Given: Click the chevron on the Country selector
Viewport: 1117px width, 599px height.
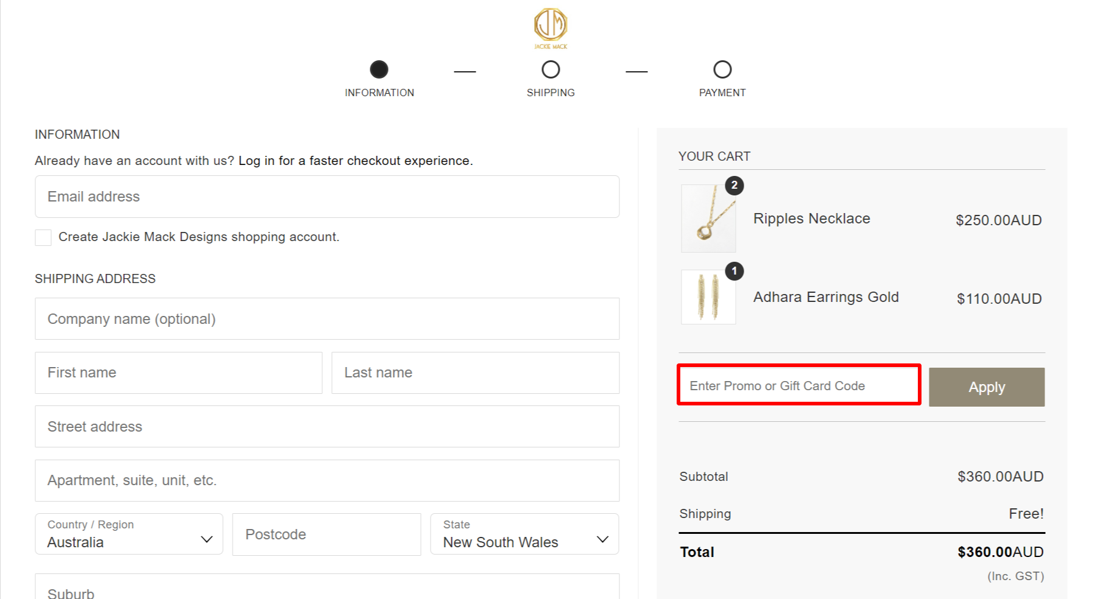Looking at the screenshot, I should point(206,538).
